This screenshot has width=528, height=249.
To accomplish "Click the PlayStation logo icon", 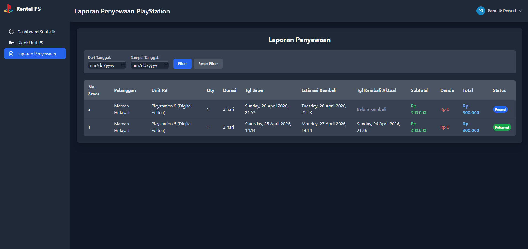I will [9, 9].
